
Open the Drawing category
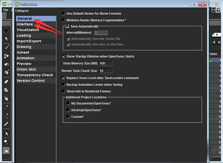(36, 47)
